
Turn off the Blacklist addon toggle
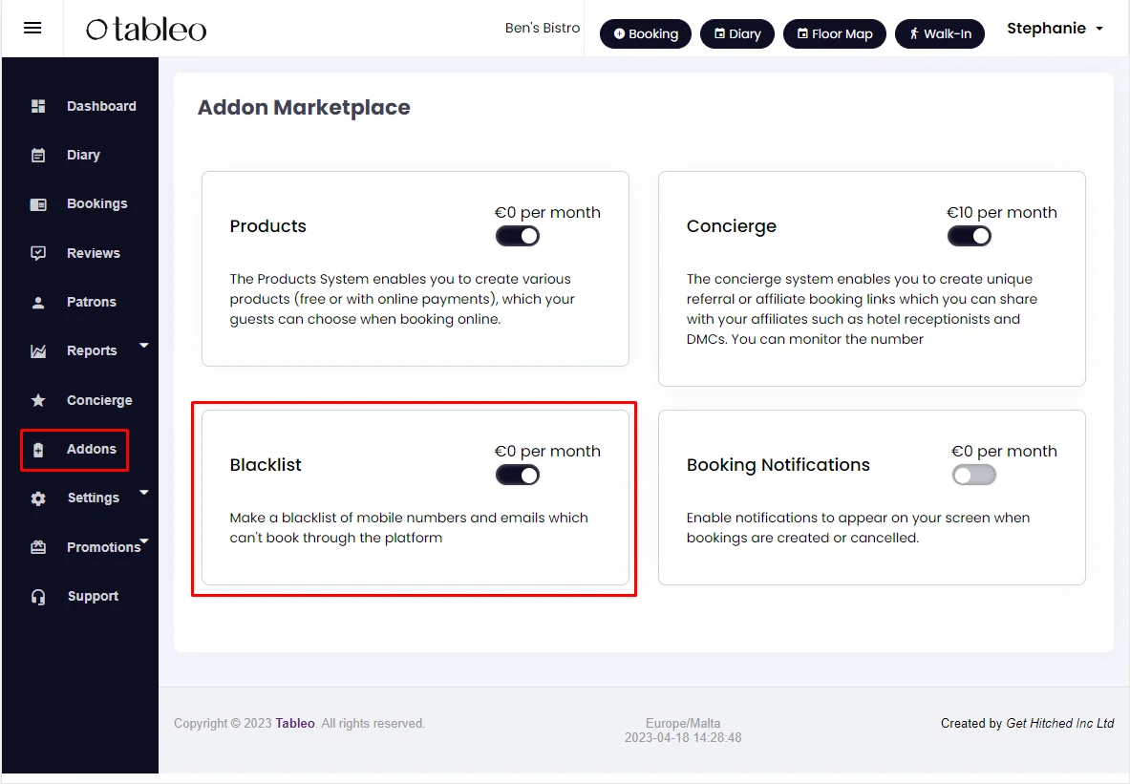tap(518, 475)
